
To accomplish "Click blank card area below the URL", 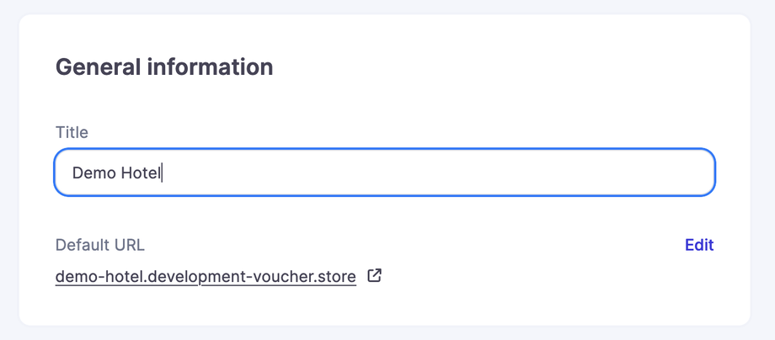I will click(x=384, y=305).
